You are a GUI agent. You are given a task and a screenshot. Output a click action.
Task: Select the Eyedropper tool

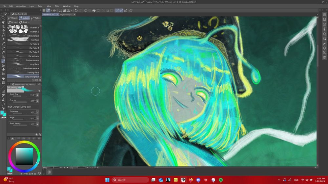[x=3, y=43]
